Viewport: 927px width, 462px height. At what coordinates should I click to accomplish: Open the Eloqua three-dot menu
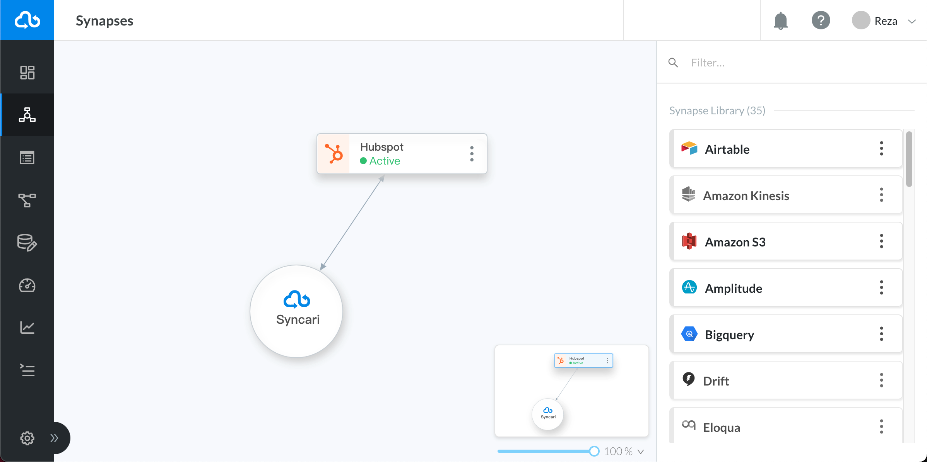point(881,427)
